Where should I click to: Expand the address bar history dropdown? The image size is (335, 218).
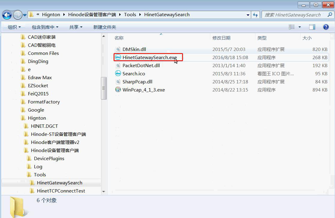[248, 15]
